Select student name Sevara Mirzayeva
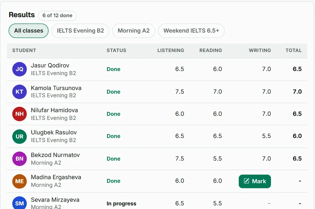 (x=55, y=200)
